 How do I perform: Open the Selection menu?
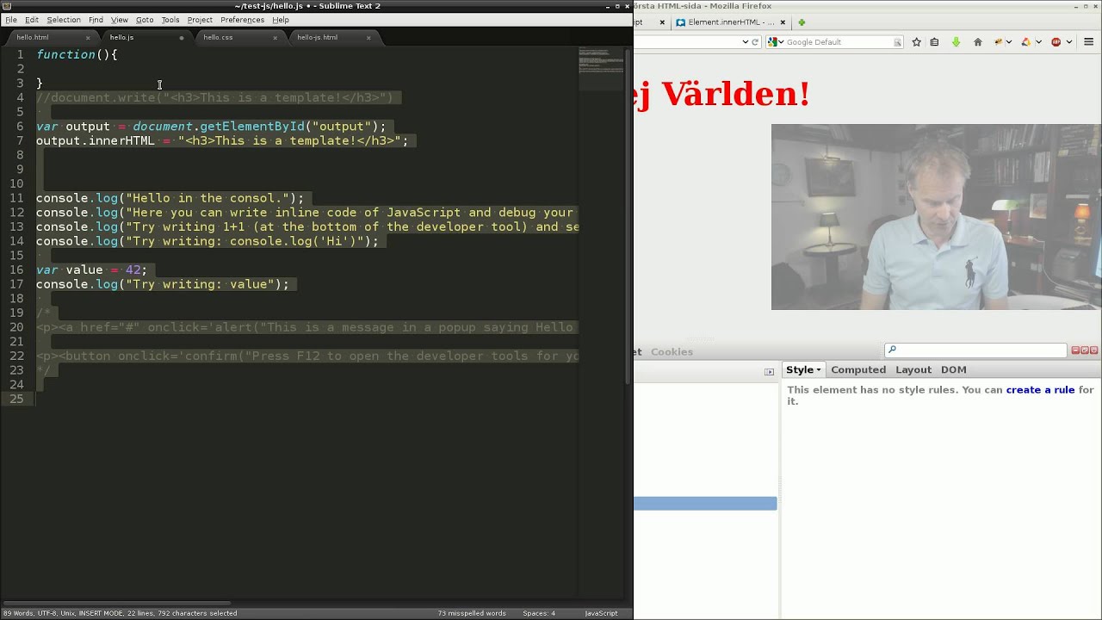63,20
